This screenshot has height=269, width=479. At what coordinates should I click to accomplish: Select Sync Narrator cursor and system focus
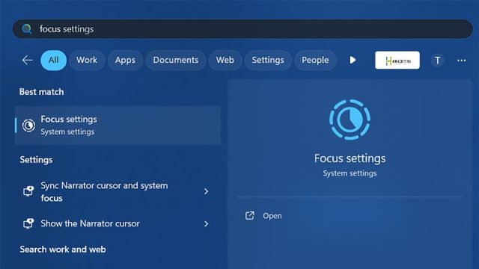click(118, 191)
